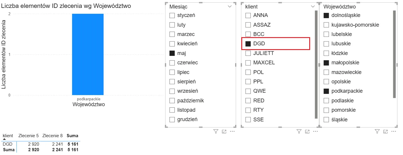Open focus mode for Województwo slicer
This screenshot has width=403, height=155.
coord(386,132)
